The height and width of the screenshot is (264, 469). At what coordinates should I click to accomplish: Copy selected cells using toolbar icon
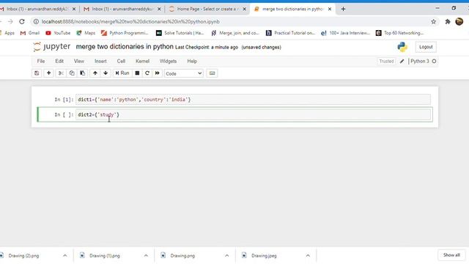(x=72, y=73)
